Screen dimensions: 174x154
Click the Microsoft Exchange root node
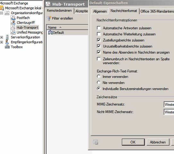(14, 3)
